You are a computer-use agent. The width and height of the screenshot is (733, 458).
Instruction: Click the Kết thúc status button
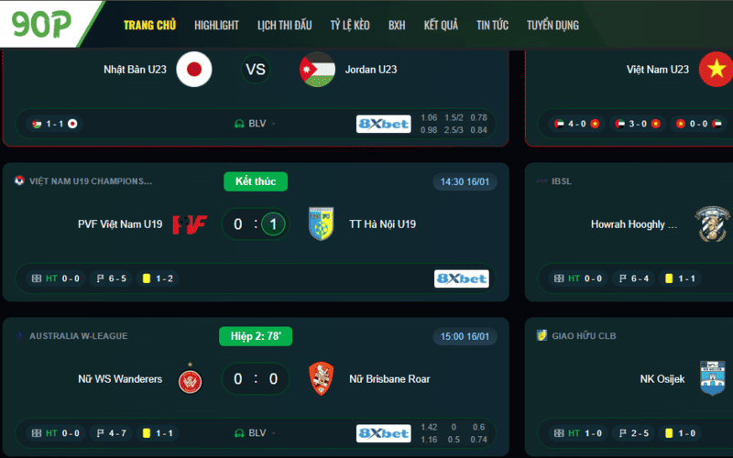point(256,181)
